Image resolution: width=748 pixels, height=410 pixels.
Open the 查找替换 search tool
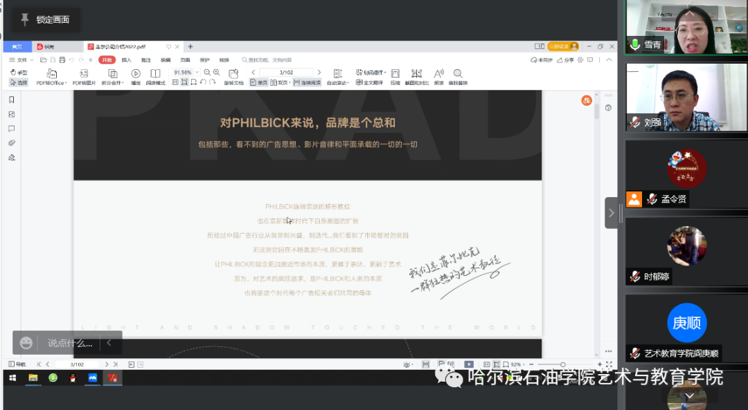[x=458, y=73]
